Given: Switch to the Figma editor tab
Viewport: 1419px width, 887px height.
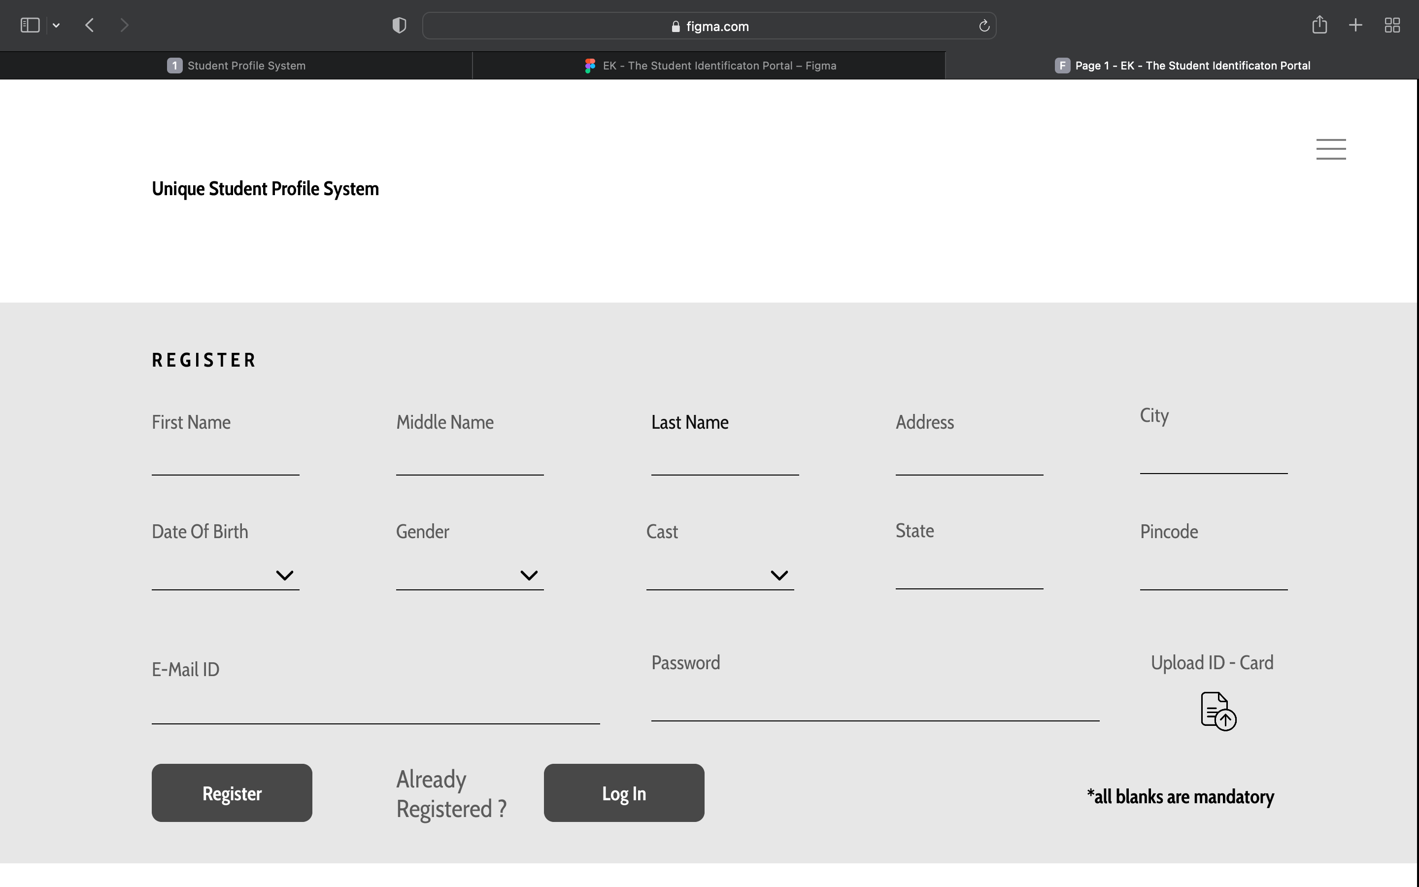Looking at the screenshot, I should (x=709, y=66).
